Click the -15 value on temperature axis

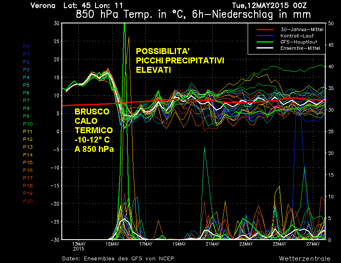[x=55, y=186]
